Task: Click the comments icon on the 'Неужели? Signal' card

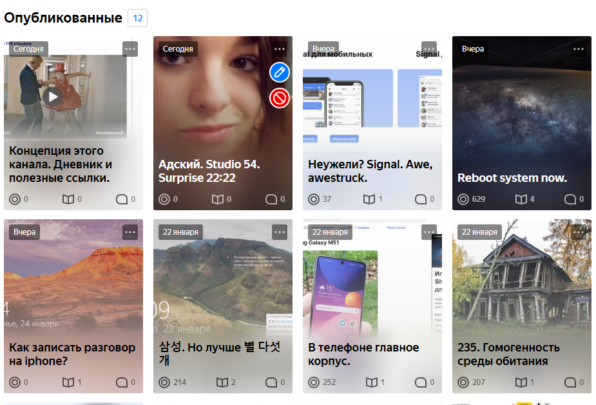Action: 420,199
